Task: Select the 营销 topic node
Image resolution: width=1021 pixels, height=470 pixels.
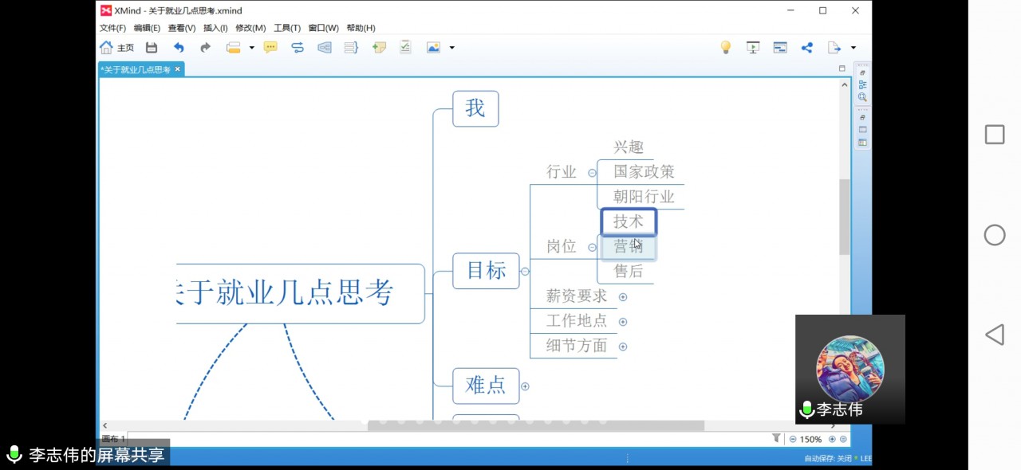Action: click(x=628, y=248)
